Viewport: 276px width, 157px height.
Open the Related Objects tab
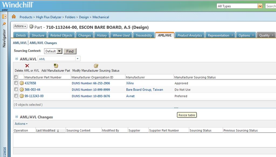pos(61,35)
